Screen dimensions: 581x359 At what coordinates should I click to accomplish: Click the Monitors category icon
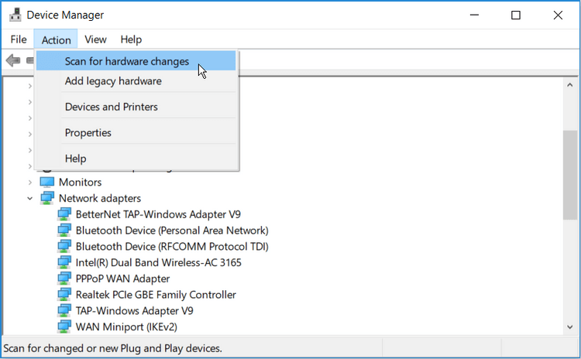[x=48, y=182]
